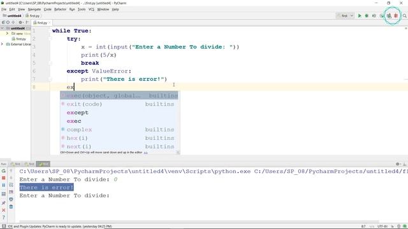408x229 pixels.
Task: Click the red Stop icon in top toolbar
Action: [x=396, y=16]
